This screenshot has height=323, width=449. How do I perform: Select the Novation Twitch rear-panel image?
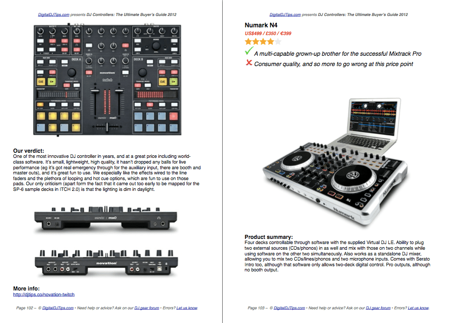(106, 263)
